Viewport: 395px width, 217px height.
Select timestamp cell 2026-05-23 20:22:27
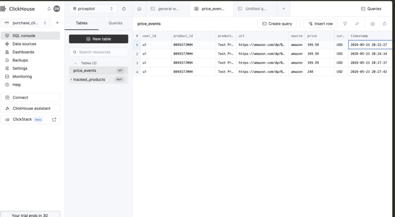(x=370, y=44)
